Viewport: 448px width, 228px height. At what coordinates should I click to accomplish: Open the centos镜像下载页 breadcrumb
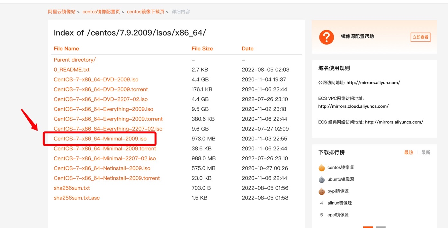point(145,11)
